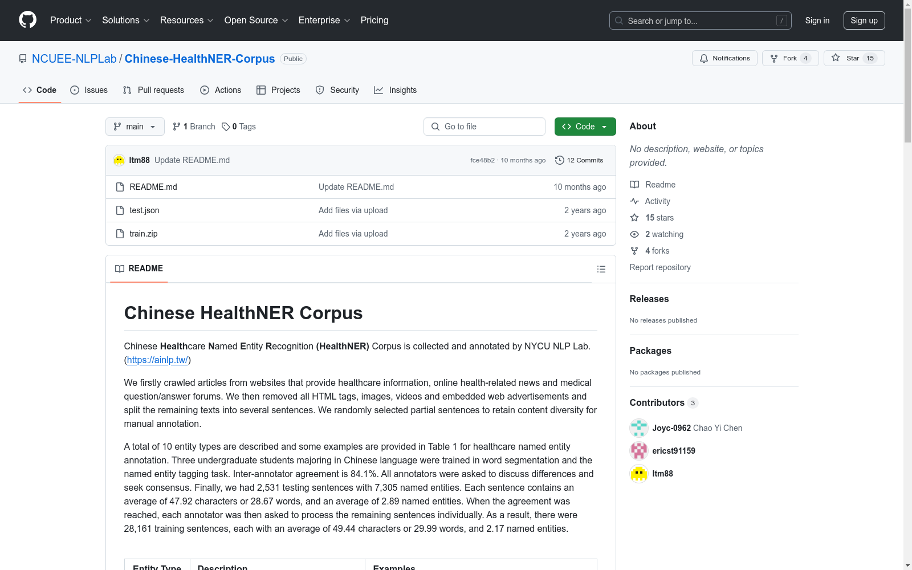Switch to the Code tab
The height and width of the screenshot is (570, 912).
(40, 90)
